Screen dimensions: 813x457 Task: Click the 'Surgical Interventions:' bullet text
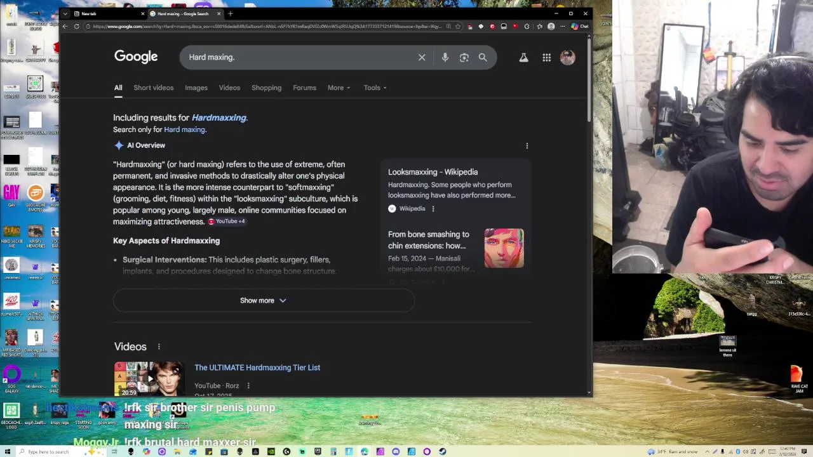(x=165, y=260)
